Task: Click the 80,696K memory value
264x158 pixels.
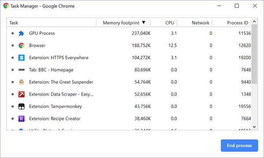Action: pos(143,70)
